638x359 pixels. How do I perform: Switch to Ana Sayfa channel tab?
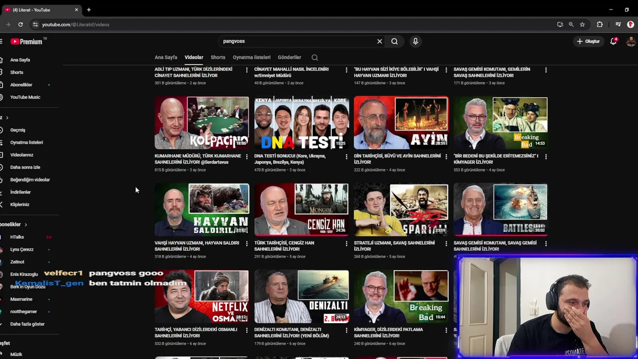point(166,57)
